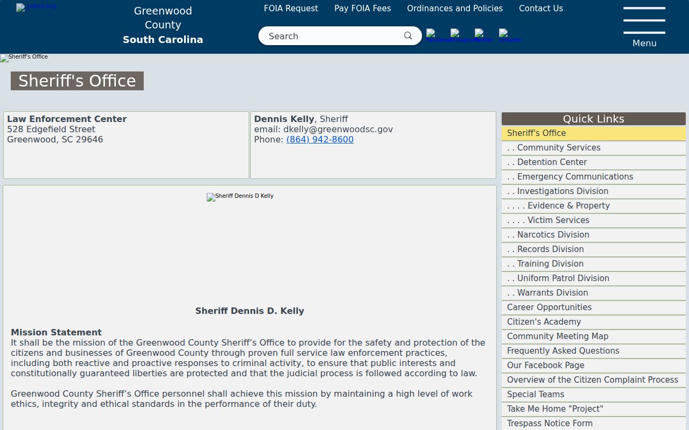Click the Sheriff's Office page heading banner
The height and width of the screenshot is (430, 689).
77,81
